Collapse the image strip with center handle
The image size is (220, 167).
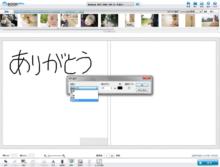click(x=109, y=31)
